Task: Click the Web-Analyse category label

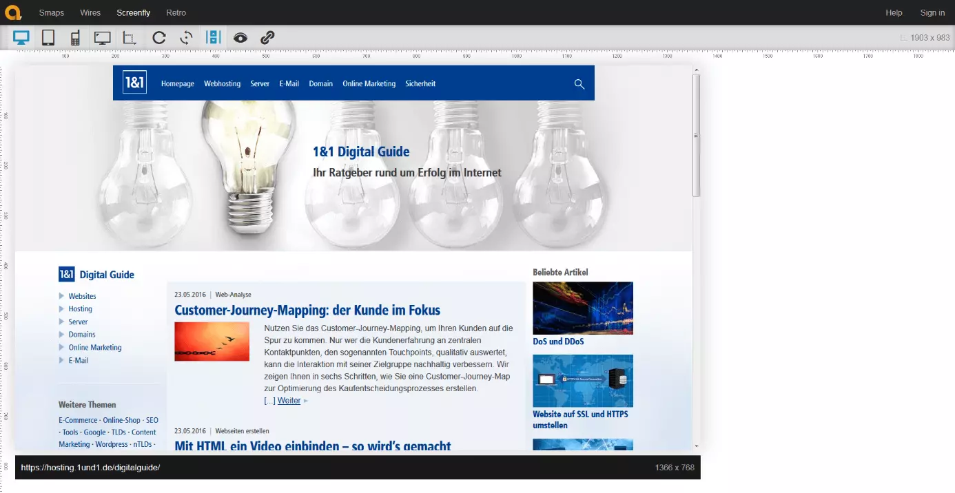Action: [233, 295]
